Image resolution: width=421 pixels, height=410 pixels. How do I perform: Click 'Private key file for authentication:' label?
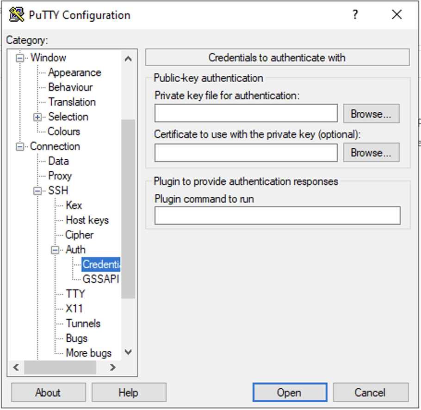click(227, 96)
